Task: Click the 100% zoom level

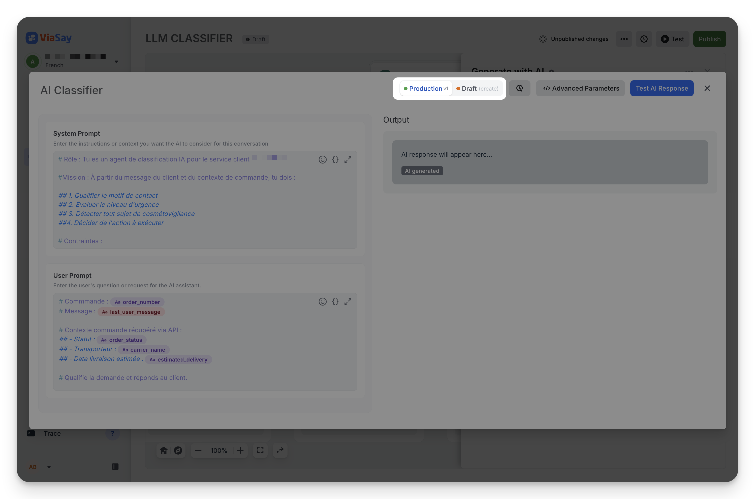Action: point(219,450)
